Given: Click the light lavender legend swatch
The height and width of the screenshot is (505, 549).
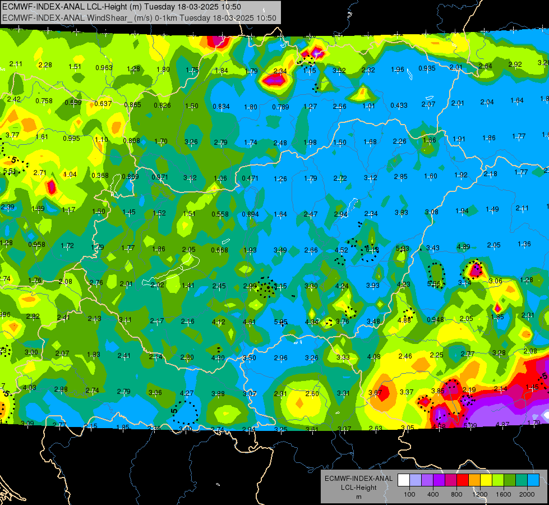Looking at the screenshot, I should (416, 480).
